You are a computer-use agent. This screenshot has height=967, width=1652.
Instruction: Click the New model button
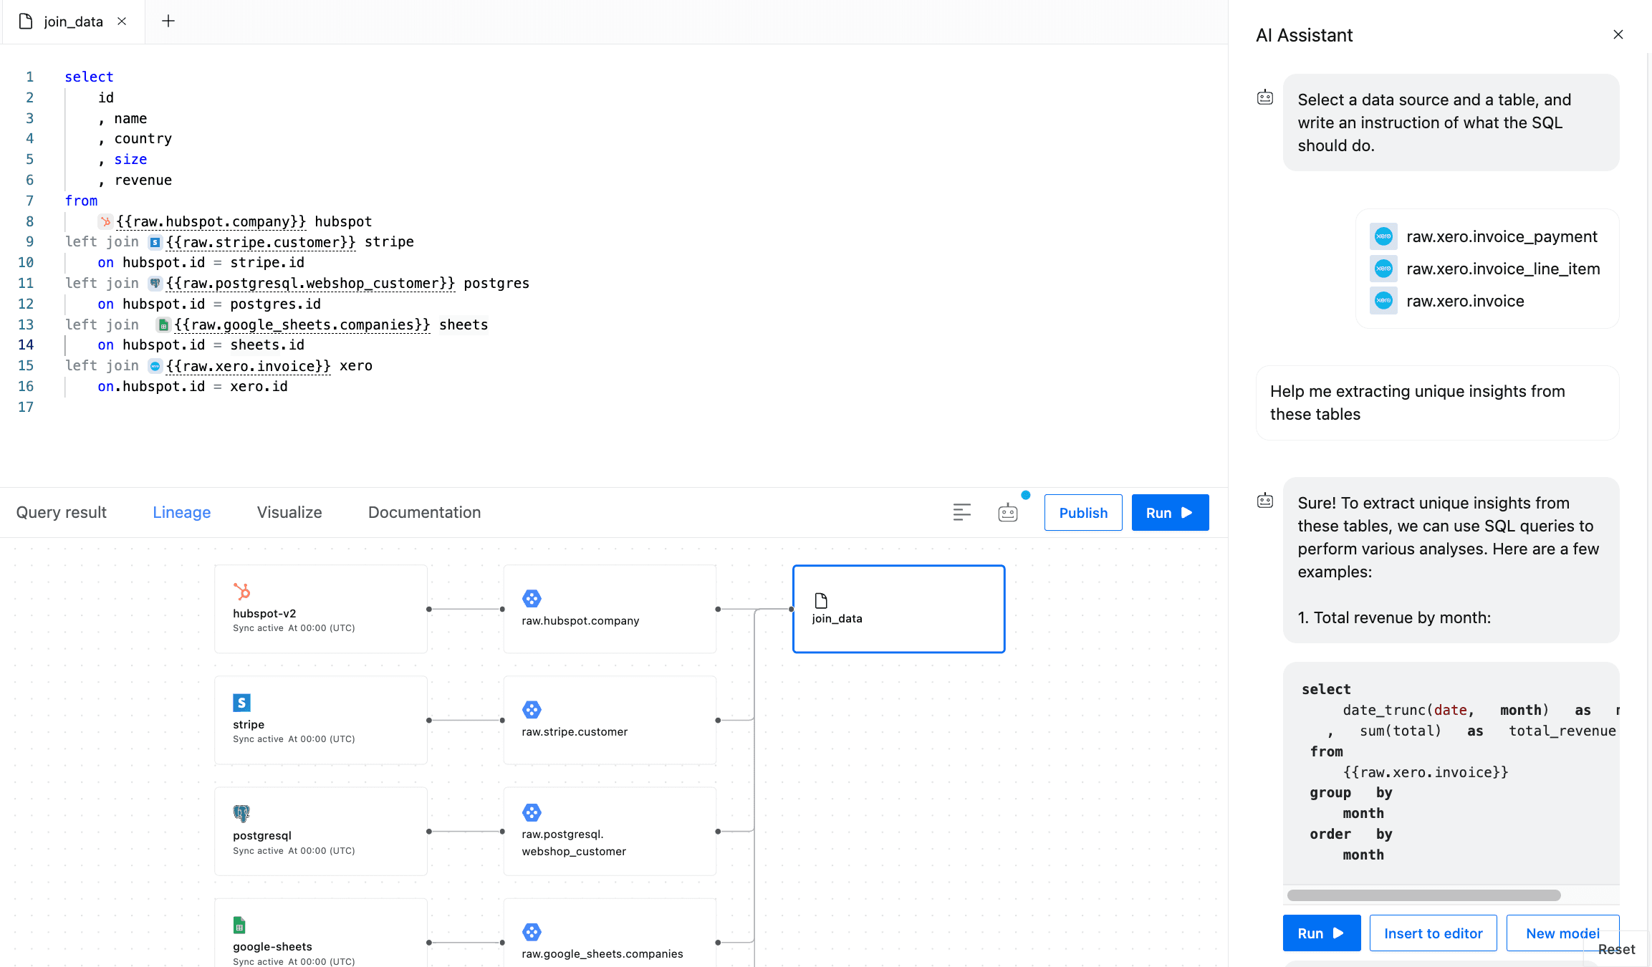point(1562,933)
